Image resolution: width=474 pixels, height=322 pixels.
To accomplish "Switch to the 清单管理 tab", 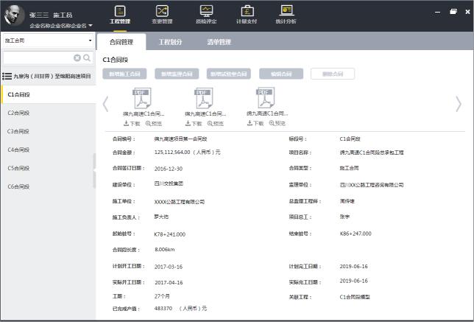I will coord(219,42).
